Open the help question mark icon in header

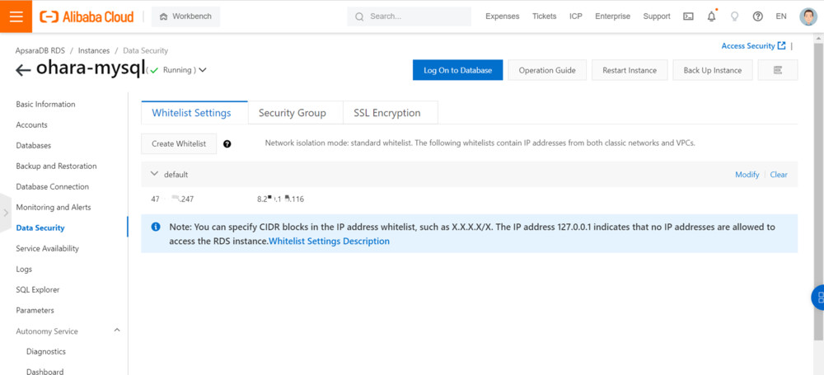(757, 16)
